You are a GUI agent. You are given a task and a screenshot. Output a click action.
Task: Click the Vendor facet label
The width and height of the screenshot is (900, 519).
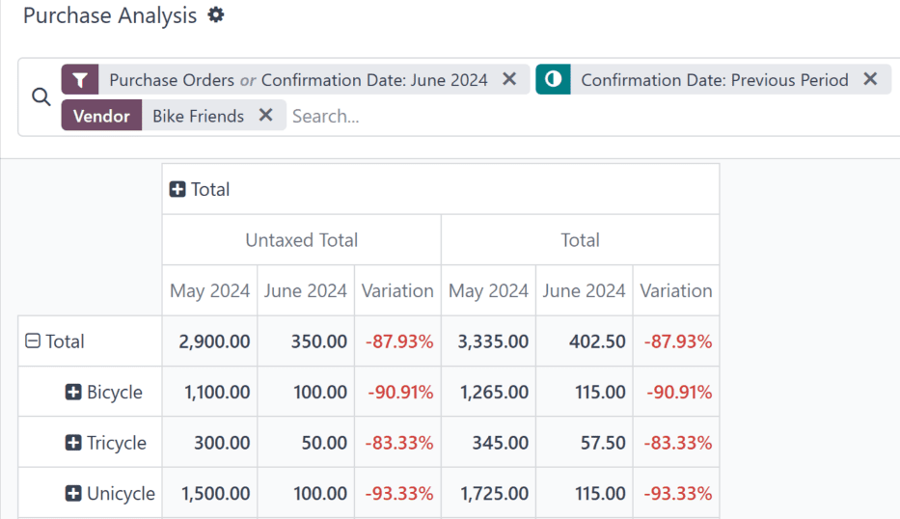(101, 116)
